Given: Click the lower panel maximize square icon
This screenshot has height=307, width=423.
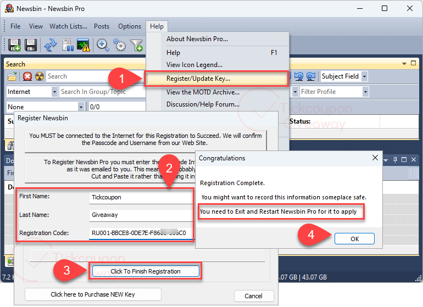Looking at the screenshot, I should pos(404,160).
